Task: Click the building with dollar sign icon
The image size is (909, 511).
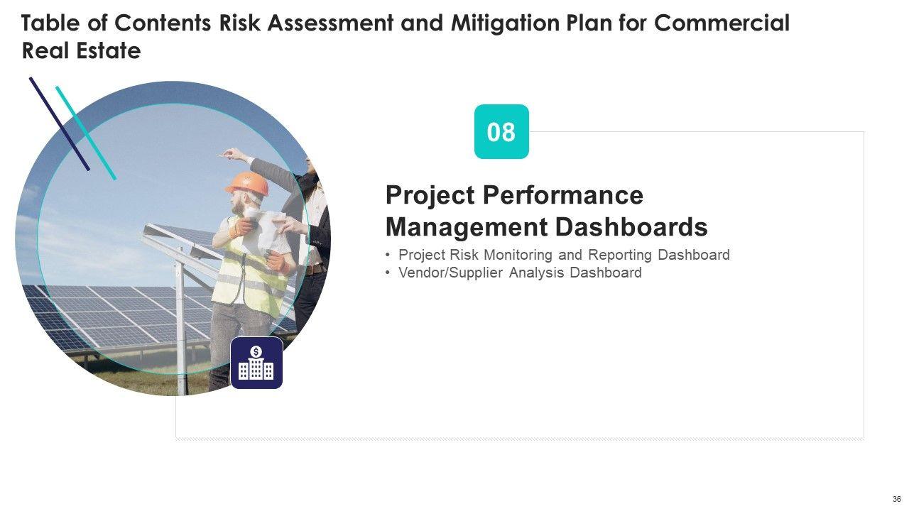Action: (x=256, y=363)
